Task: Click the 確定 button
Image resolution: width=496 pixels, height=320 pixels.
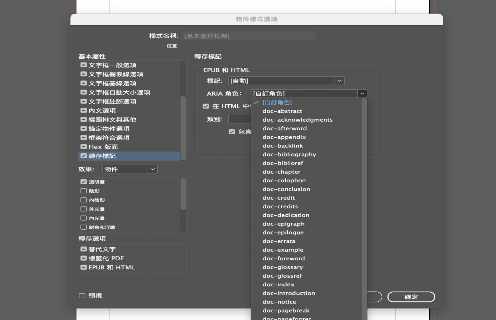Action: pyautogui.click(x=411, y=297)
